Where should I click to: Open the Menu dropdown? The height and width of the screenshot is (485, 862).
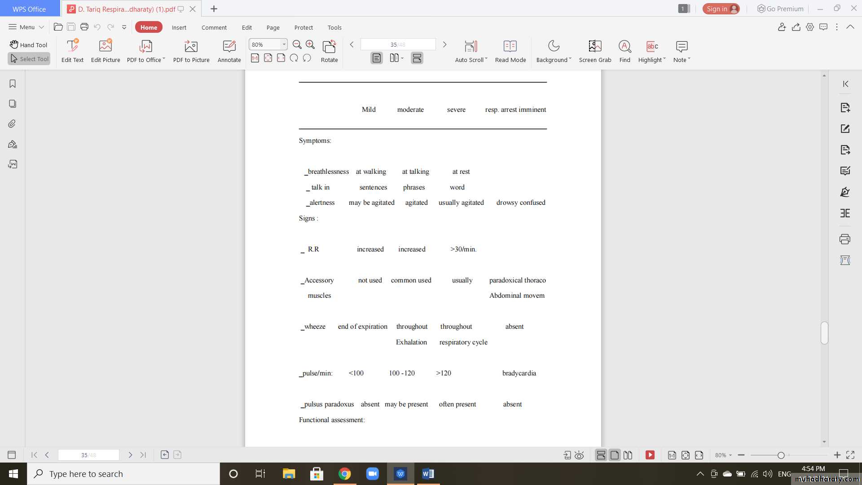pyautogui.click(x=26, y=27)
